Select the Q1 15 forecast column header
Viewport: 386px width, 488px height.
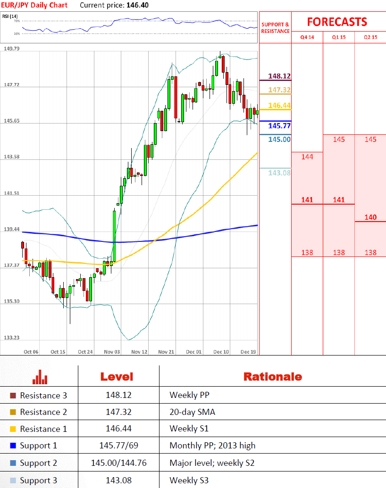339,37
